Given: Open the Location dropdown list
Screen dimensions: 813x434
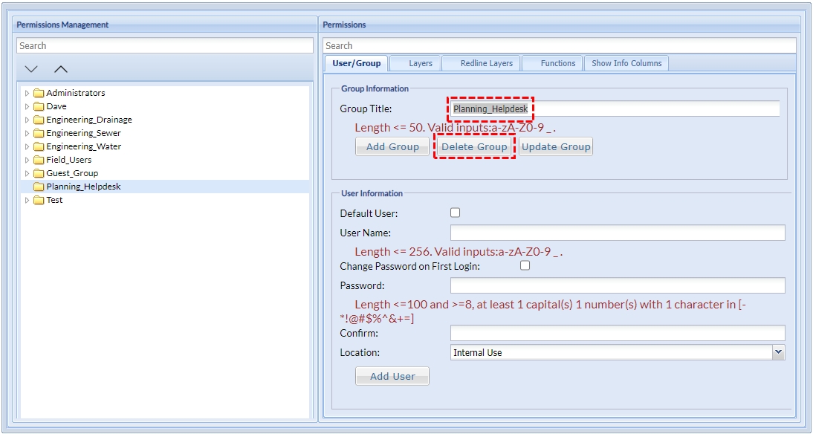Looking at the screenshot, I should (x=777, y=353).
